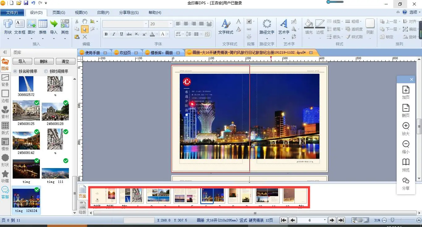This screenshot has width=422, height=227.
Task: Click the 放大 zoom in icon
Action: coord(406,126)
